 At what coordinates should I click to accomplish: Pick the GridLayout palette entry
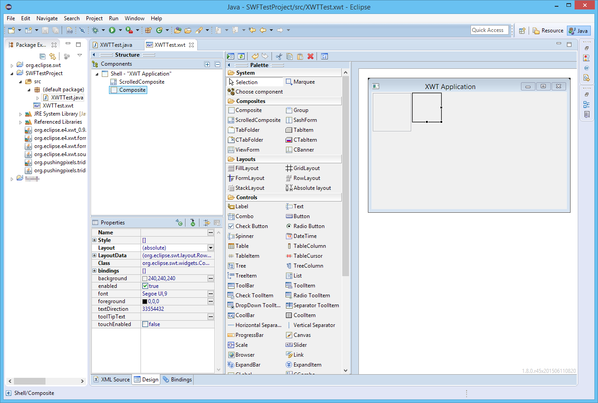pos(303,168)
